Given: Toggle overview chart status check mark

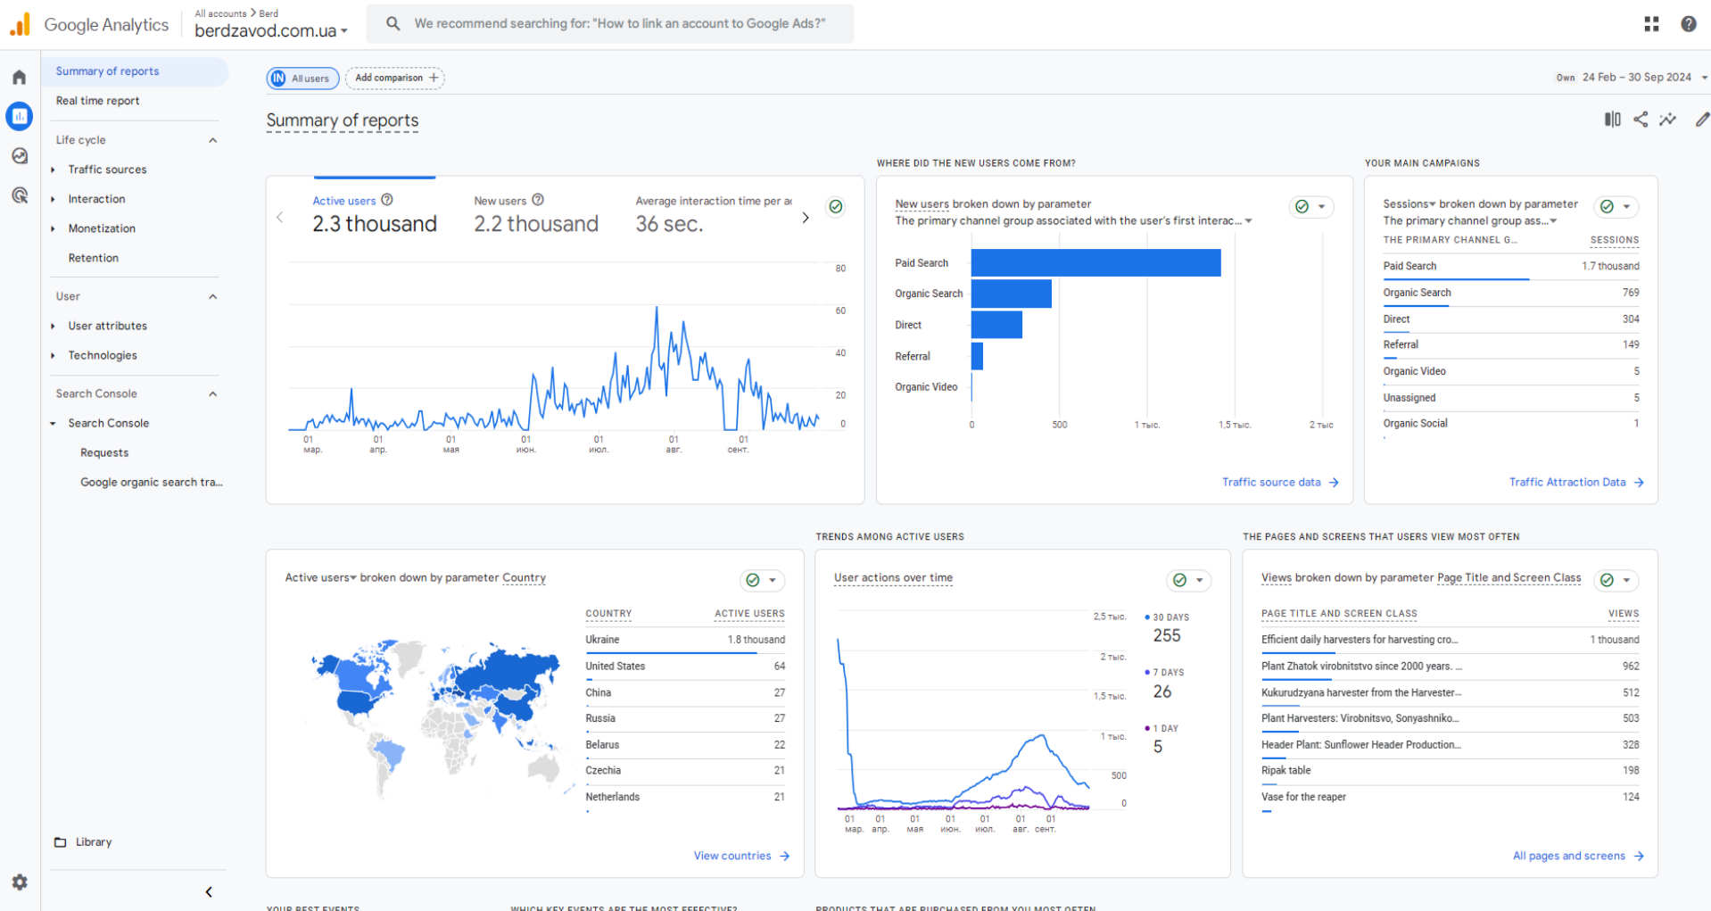Looking at the screenshot, I should pyautogui.click(x=836, y=206).
